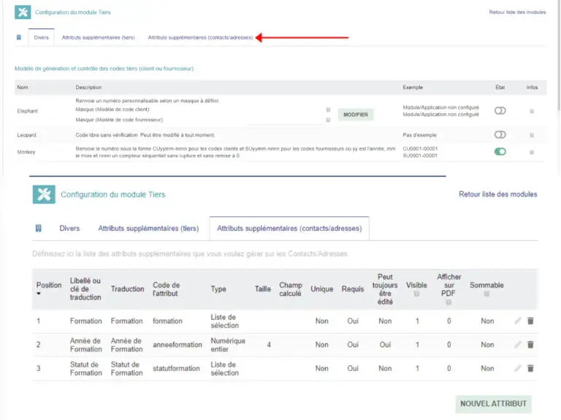This screenshot has height=420, width=561.
Task: Enable the Elephant code model toggle
Action: (500, 110)
